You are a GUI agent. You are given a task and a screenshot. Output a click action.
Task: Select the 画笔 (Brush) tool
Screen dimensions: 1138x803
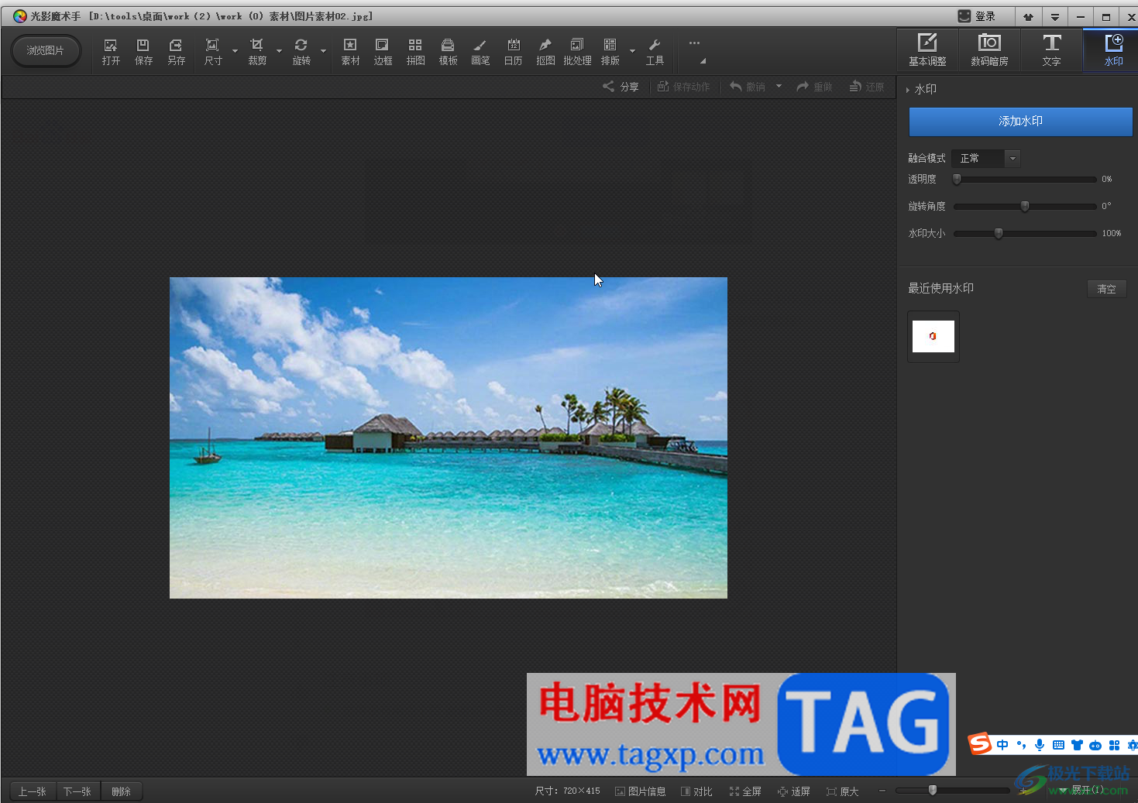480,52
